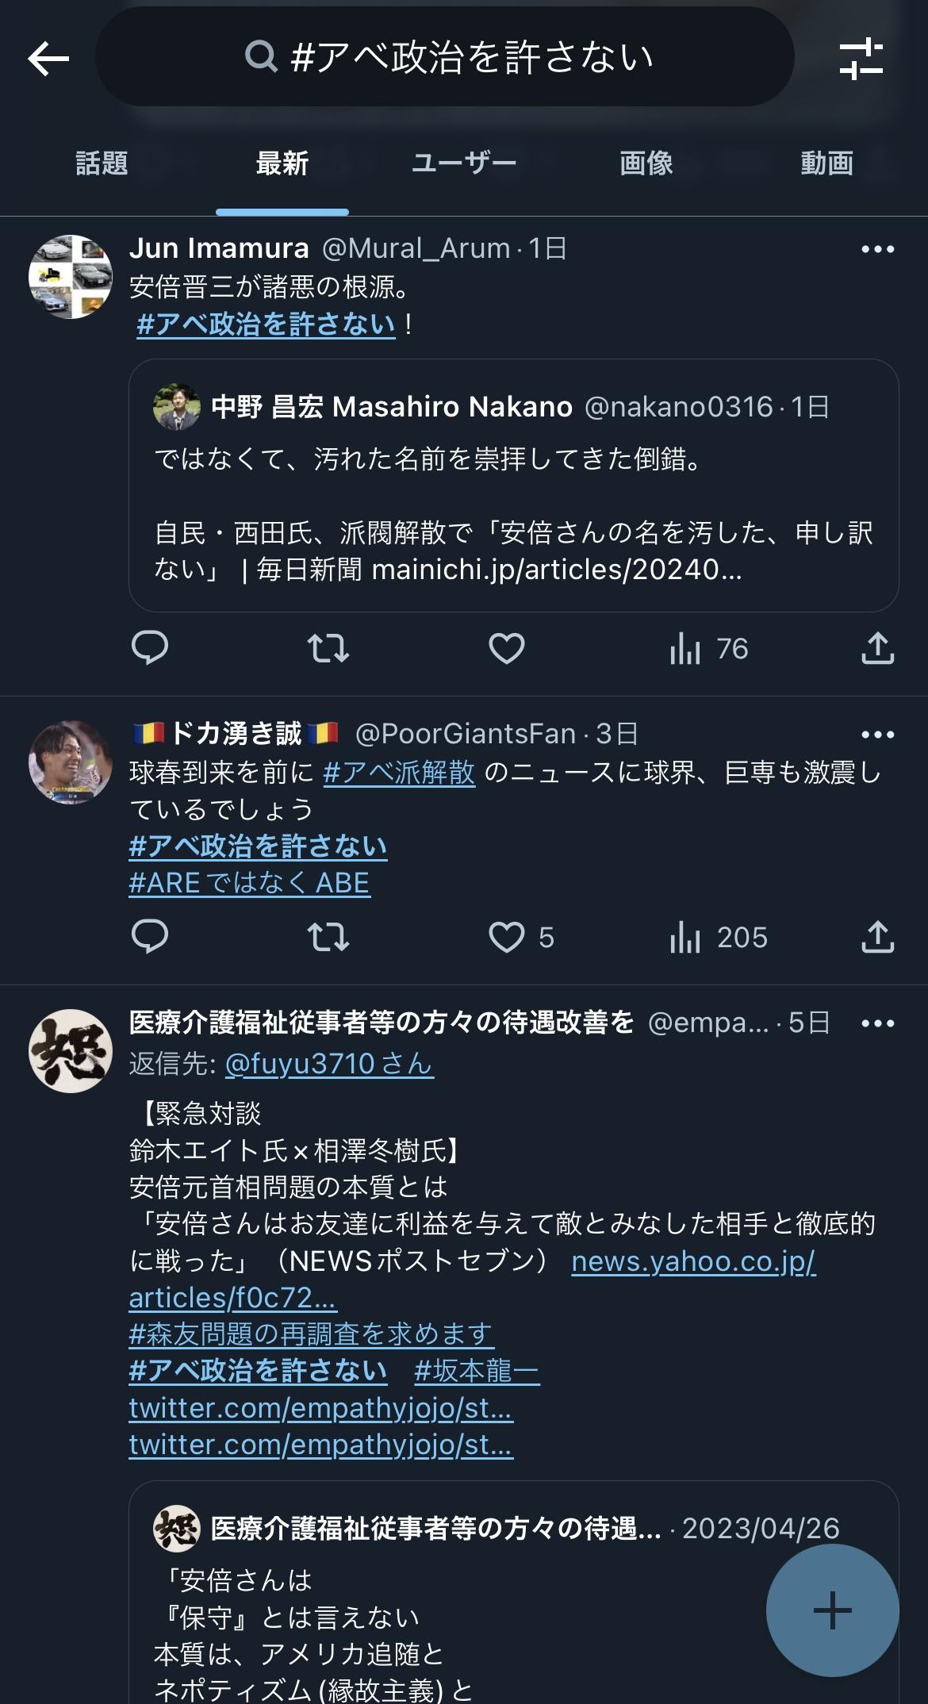Reply to Jun Imamura's post
928x1704 pixels.
(x=150, y=648)
